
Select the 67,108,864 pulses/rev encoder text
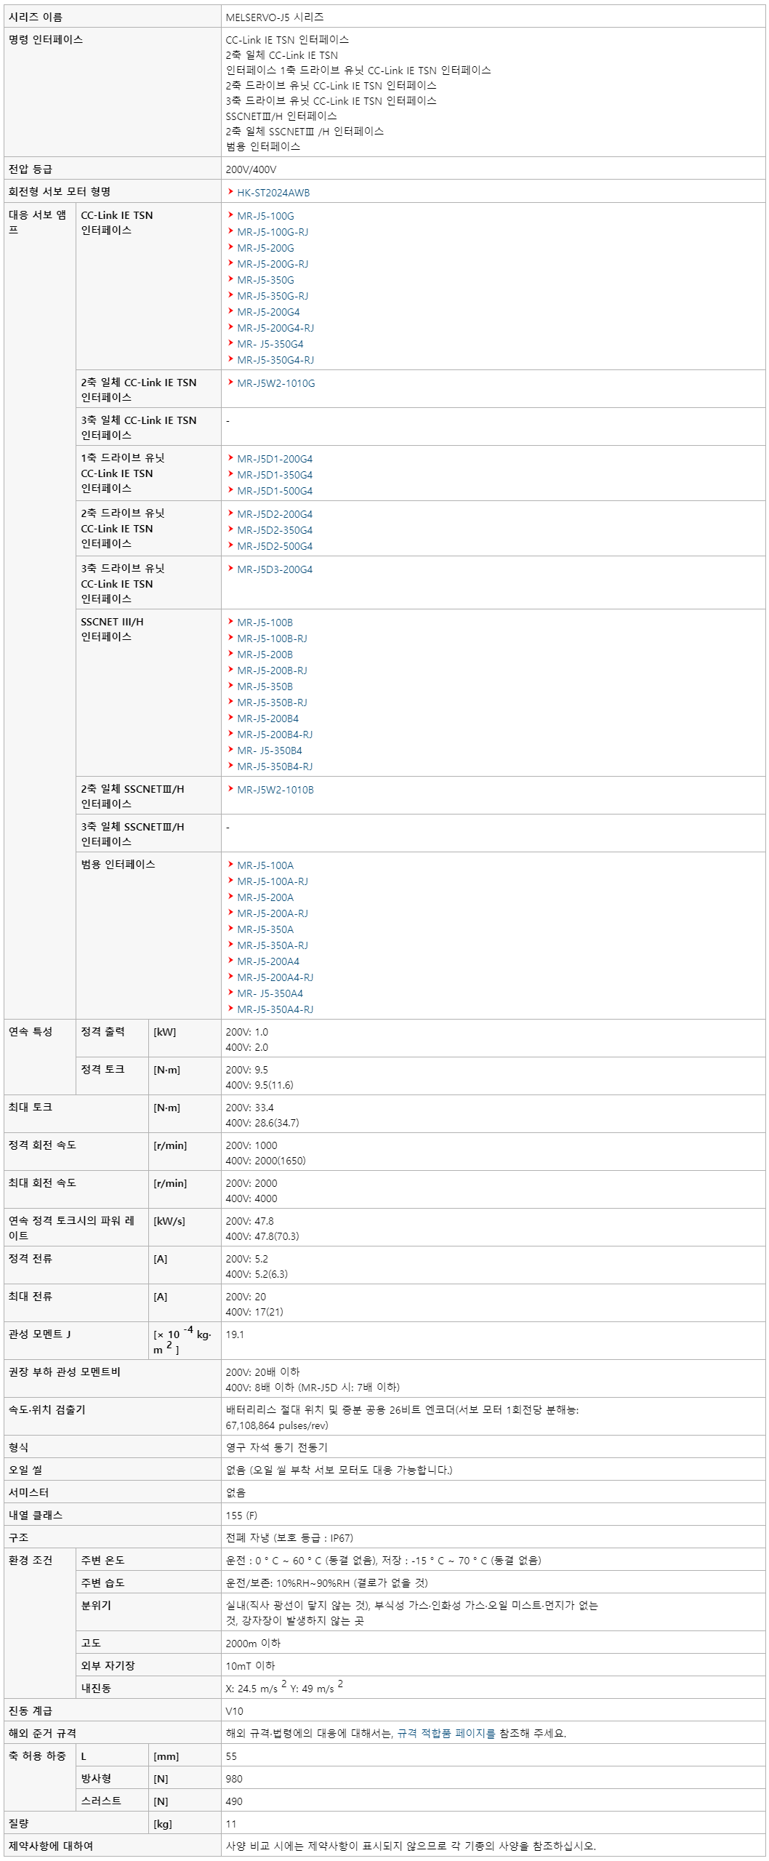point(277,1425)
